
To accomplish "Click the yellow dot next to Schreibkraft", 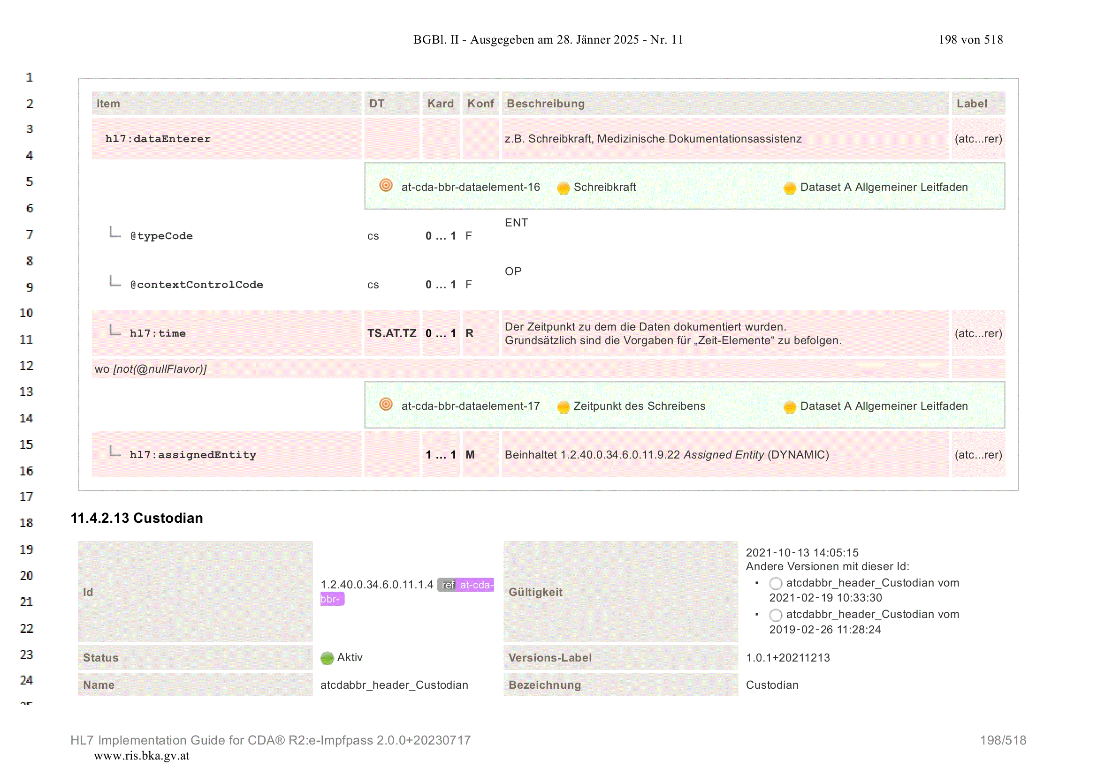I will click(564, 188).
